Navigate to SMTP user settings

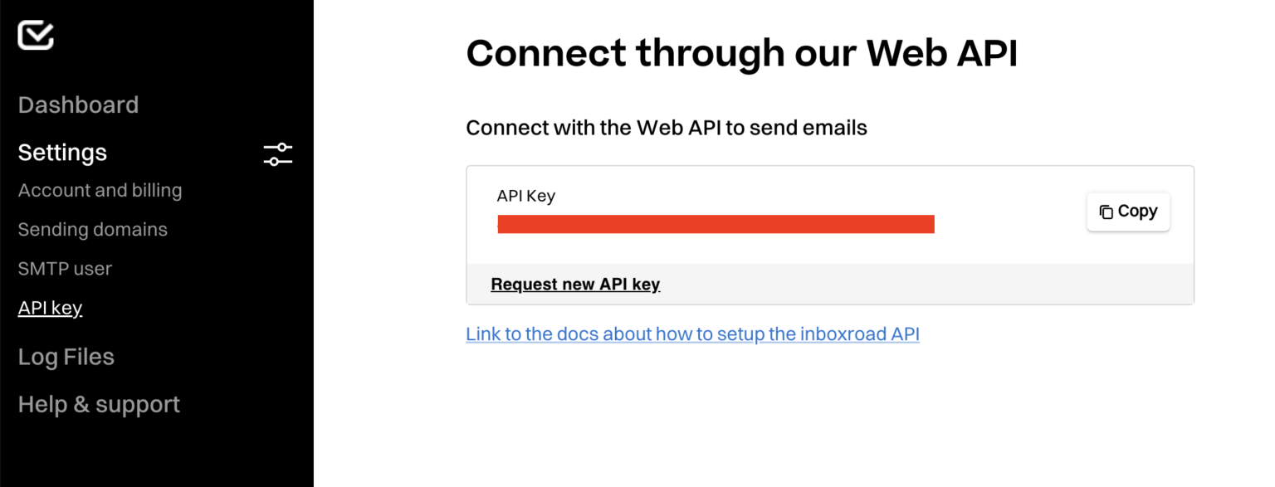[65, 269]
